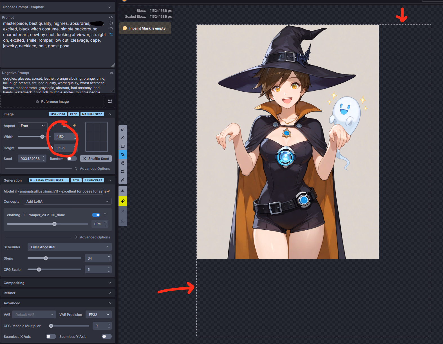Select the Brush tool

123,129
